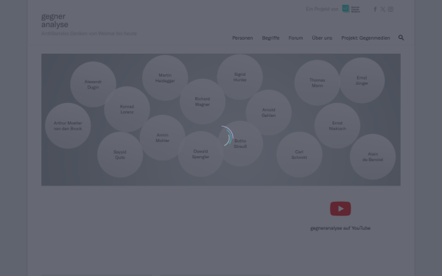
Task: Open the Facebook icon in header
Action: [375, 10]
